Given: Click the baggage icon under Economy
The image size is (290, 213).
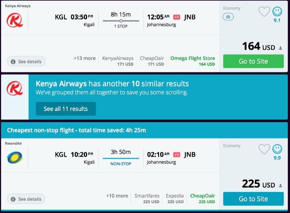Looking at the screenshot, I should pyautogui.click(x=228, y=17).
